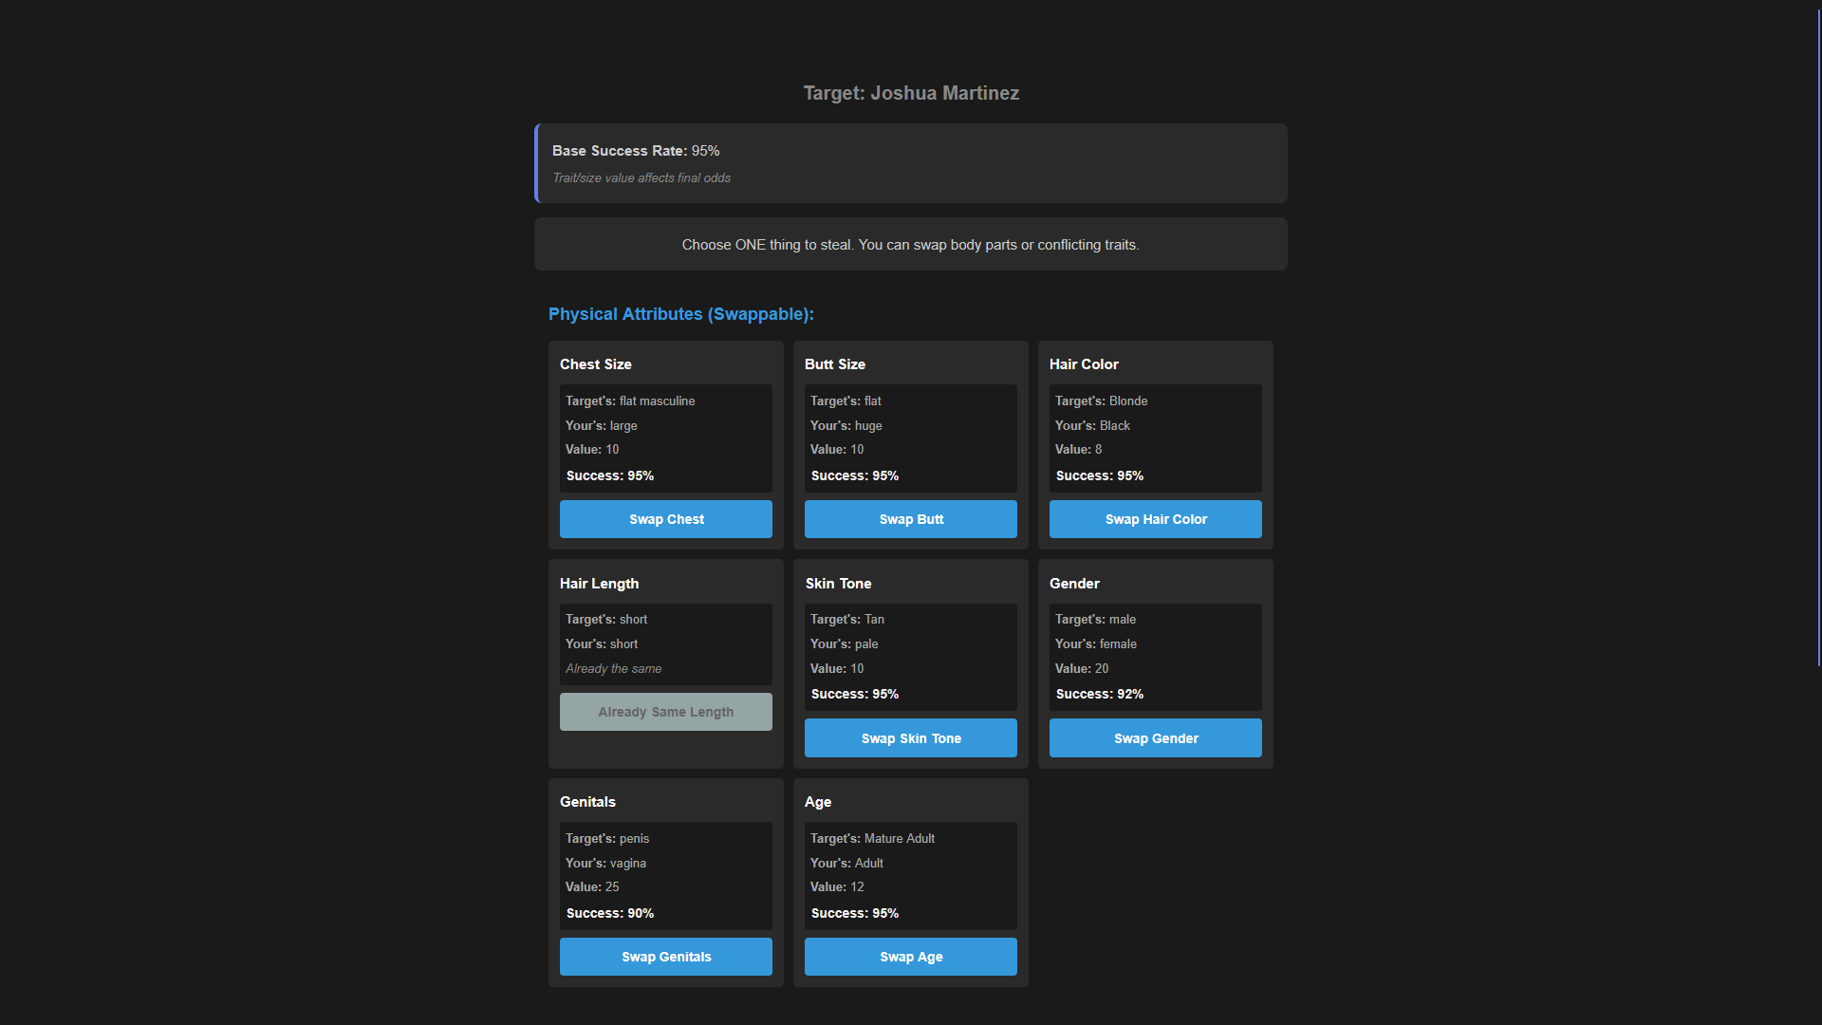
Task: Click the Chest Size card title
Action: point(595,364)
